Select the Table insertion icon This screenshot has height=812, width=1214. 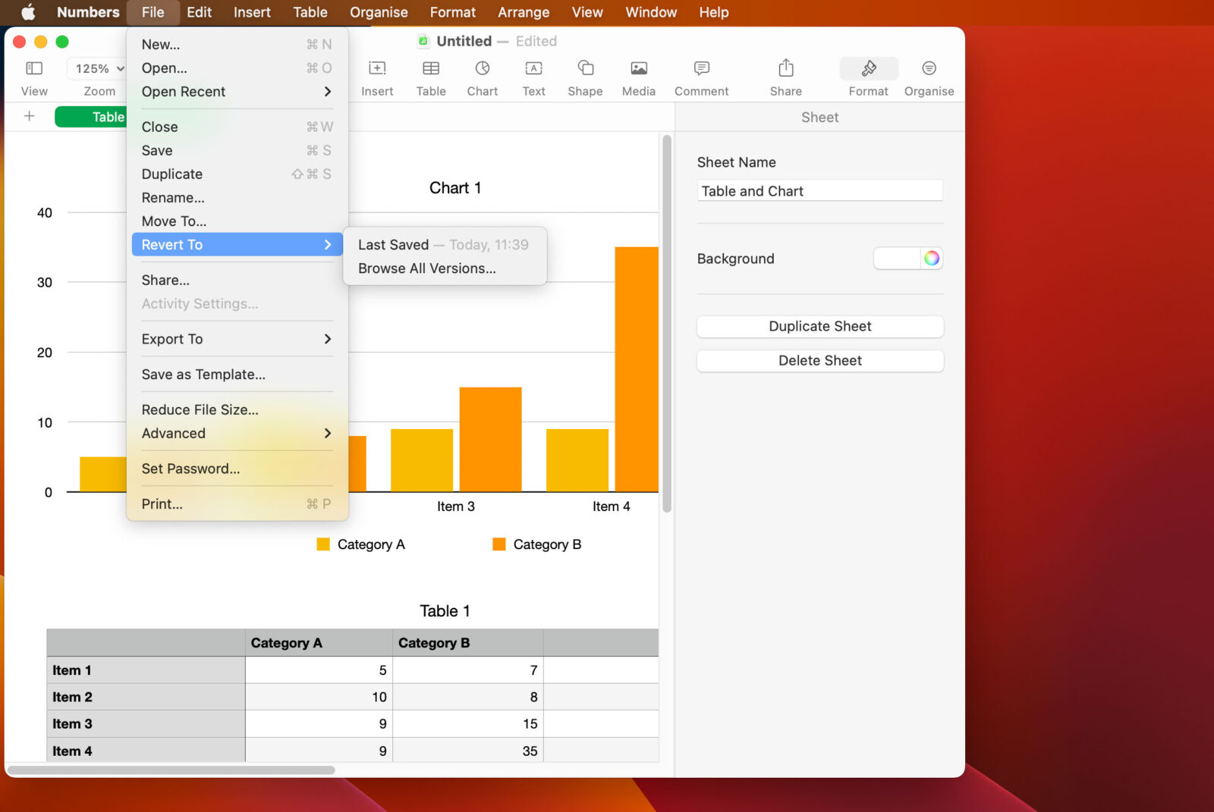430,76
